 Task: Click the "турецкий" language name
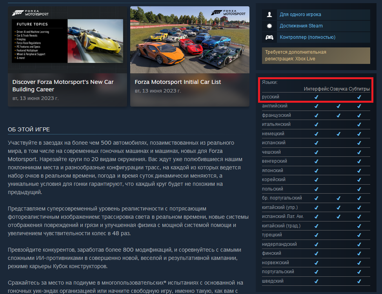tap(272, 235)
